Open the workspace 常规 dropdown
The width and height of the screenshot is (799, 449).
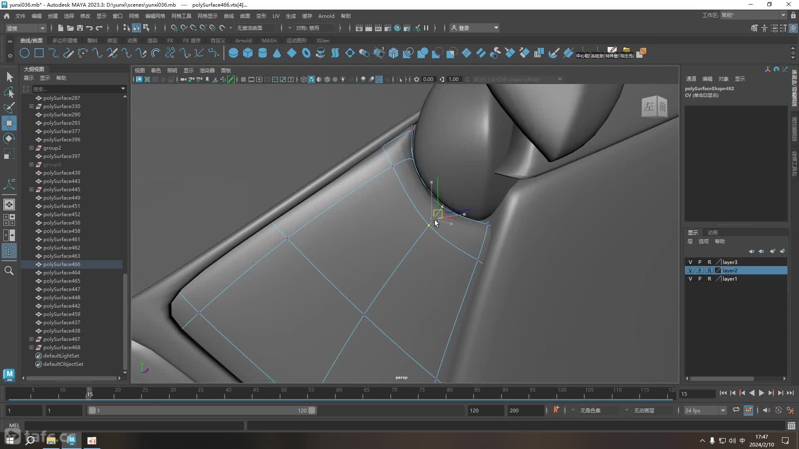click(753, 15)
